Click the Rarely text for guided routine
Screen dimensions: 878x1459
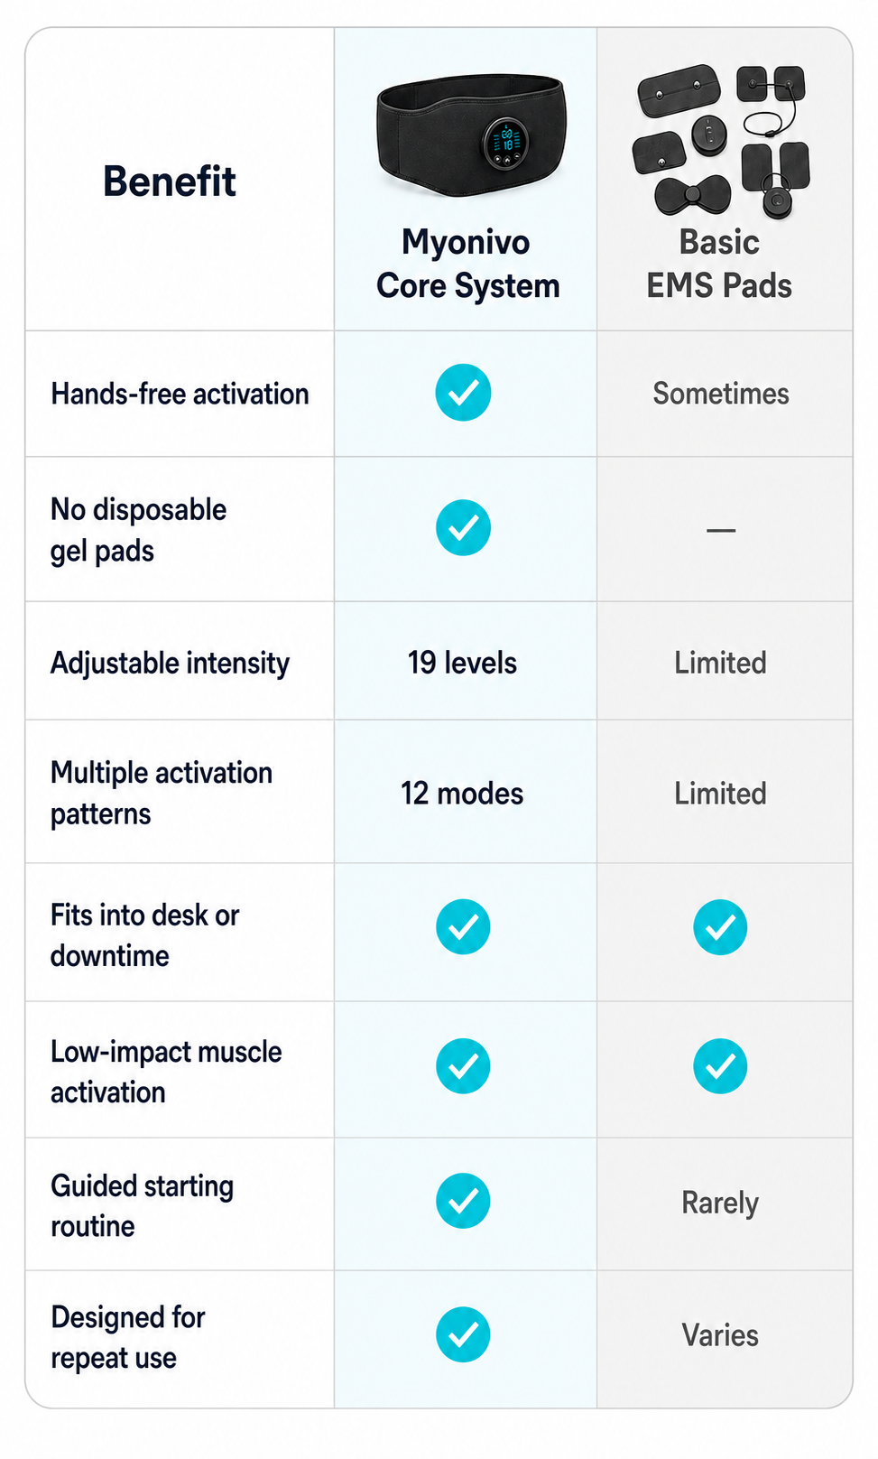[720, 1203]
